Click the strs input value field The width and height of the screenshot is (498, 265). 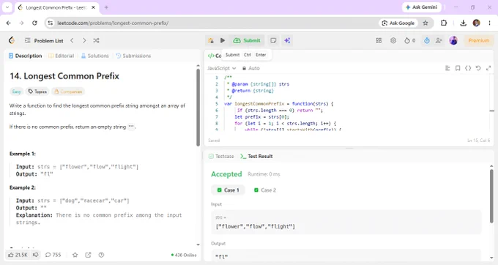pos(346,222)
